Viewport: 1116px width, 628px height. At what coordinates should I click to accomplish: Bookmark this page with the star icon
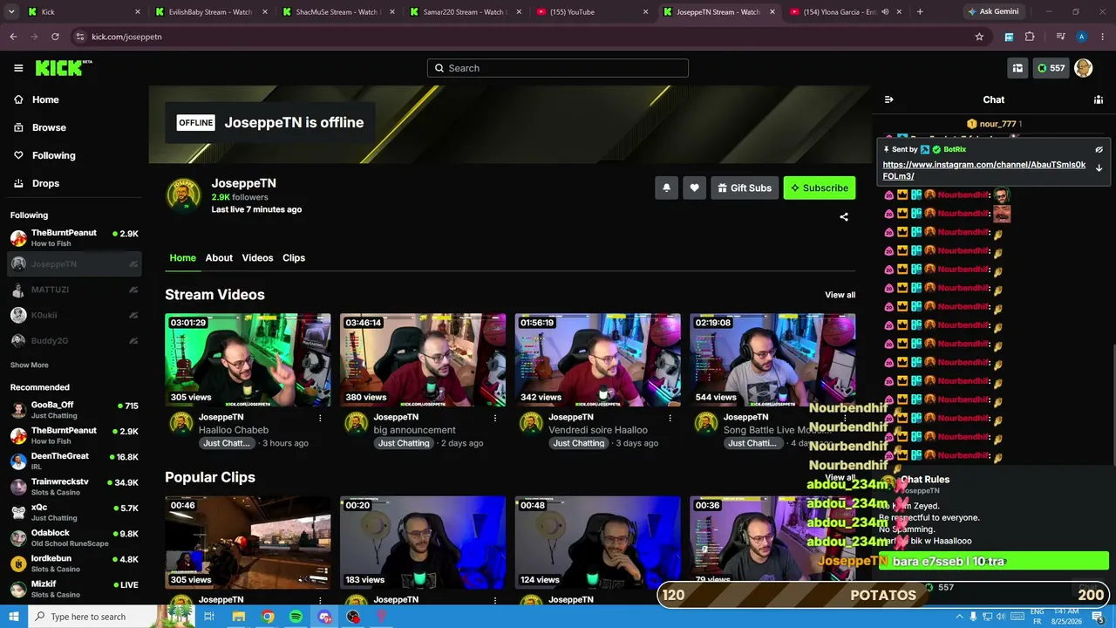click(x=979, y=37)
